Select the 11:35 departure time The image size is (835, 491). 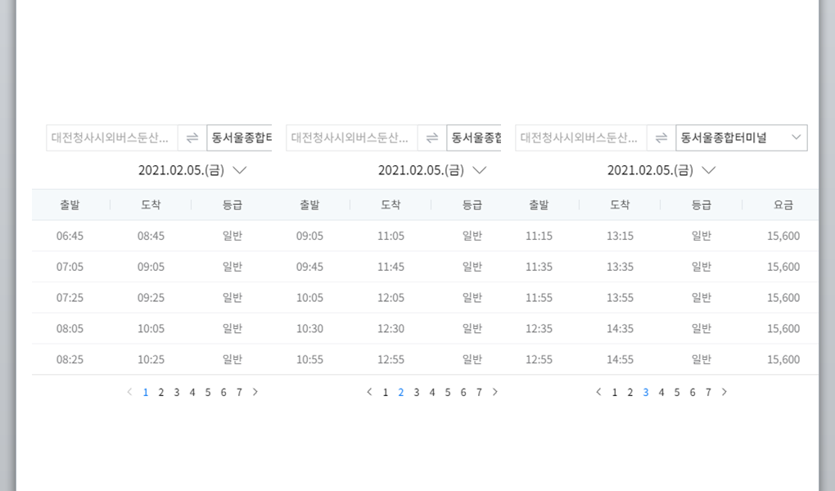coord(539,267)
